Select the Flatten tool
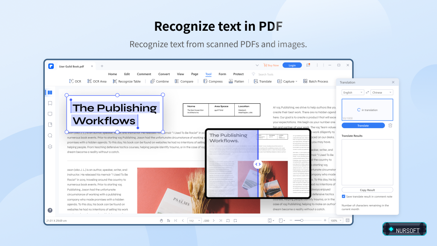 (236, 81)
